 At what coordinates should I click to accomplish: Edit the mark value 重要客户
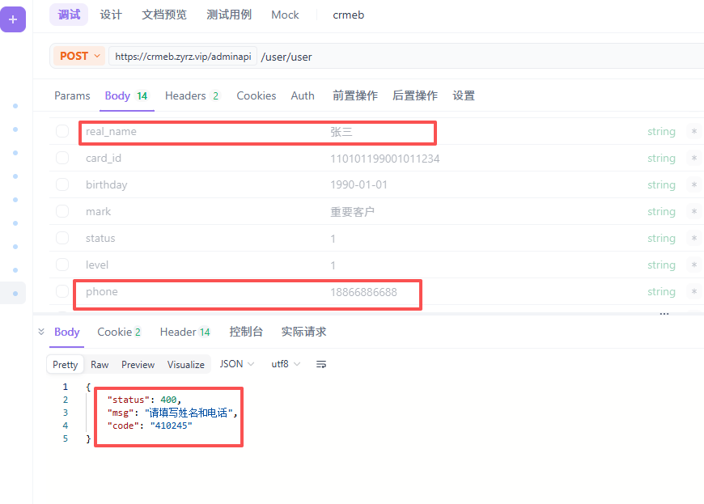click(353, 211)
